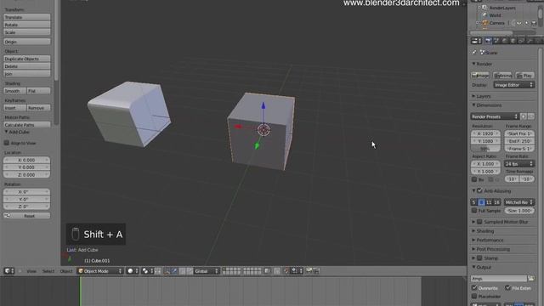Click the Smooth shading button
Image resolution: width=544 pixels, height=306 pixels.
click(15, 91)
